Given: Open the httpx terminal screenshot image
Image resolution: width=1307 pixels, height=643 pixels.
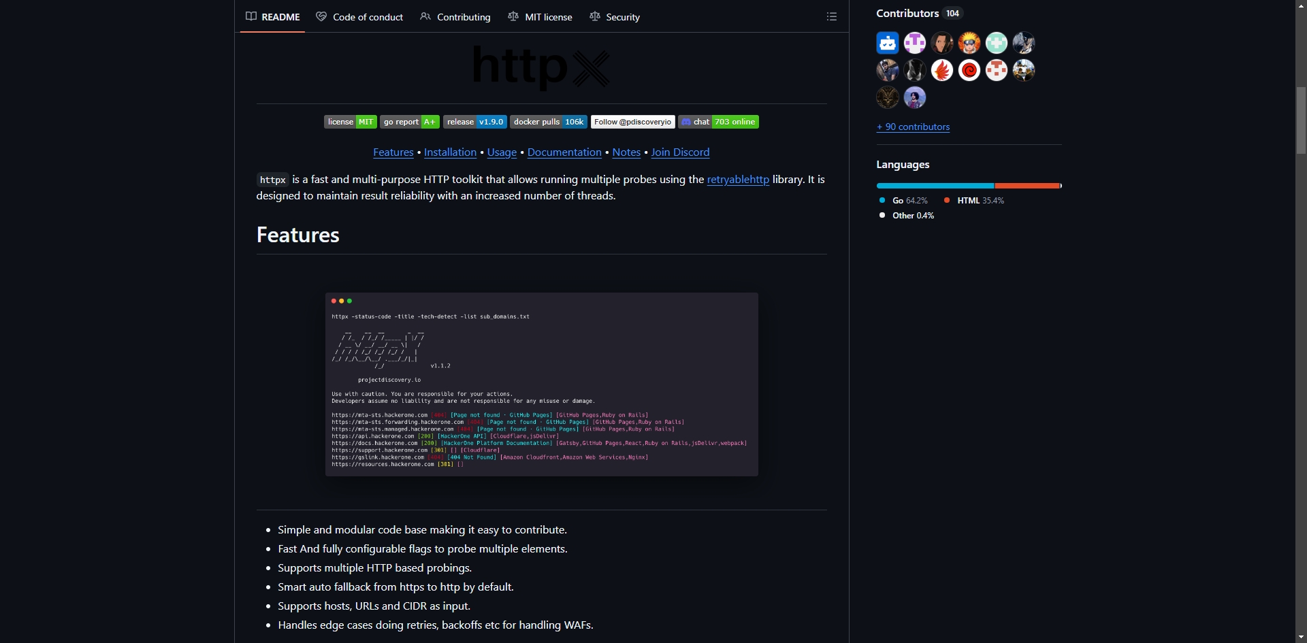Looking at the screenshot, I should coord(542,384).
